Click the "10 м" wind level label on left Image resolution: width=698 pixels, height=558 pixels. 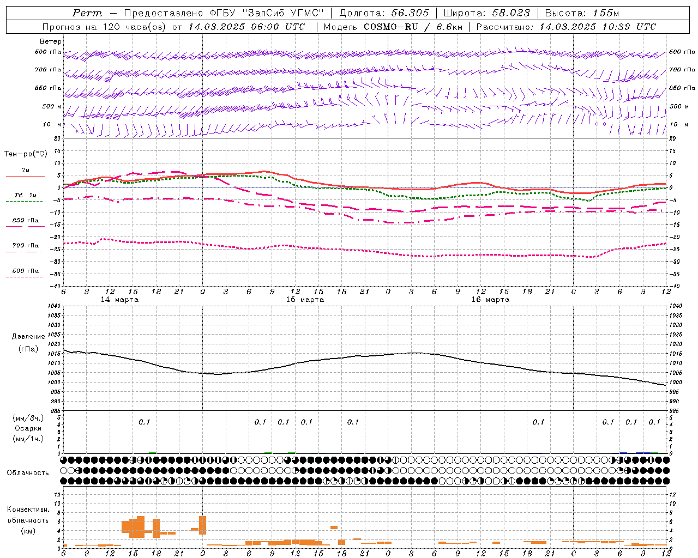click(x=52, y=124)
